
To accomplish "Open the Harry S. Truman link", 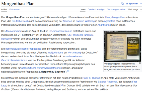I will 91,78.
